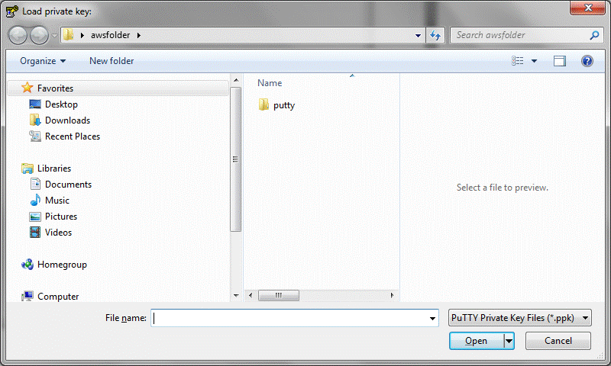Click the Music note icon
This screenshot has height=366, width=611.
click(35, 200)
